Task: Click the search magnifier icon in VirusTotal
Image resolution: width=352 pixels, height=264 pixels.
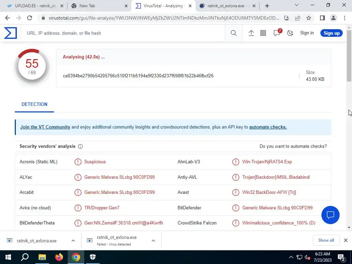Action: [x=233, y=33]
